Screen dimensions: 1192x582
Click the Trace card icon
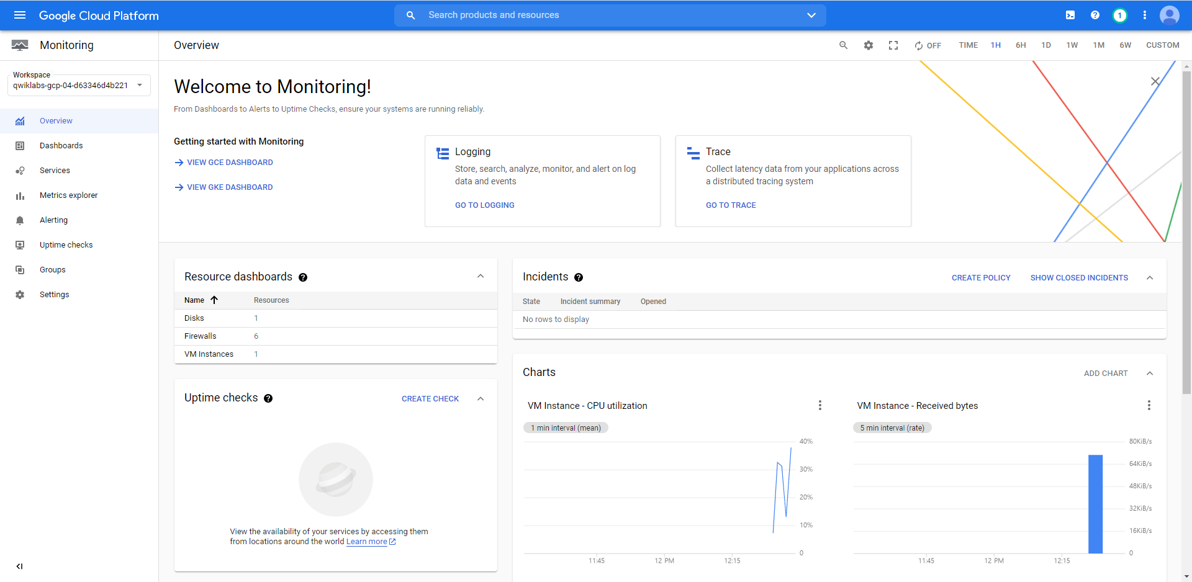click(693, 153)
